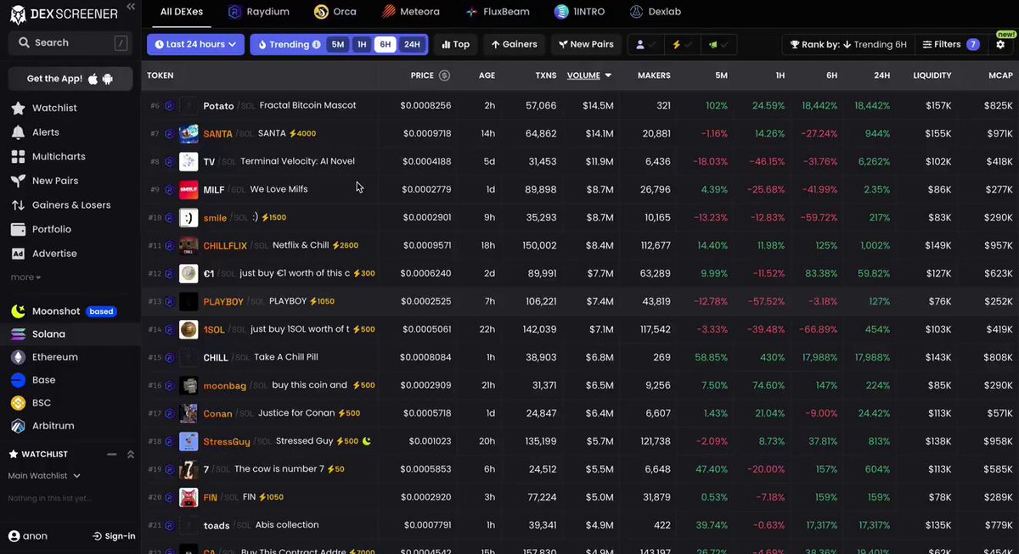Click the DEX Screener owl logo
The height and width of the screenshot is (554, 1019).
click(x=18, y=14)
